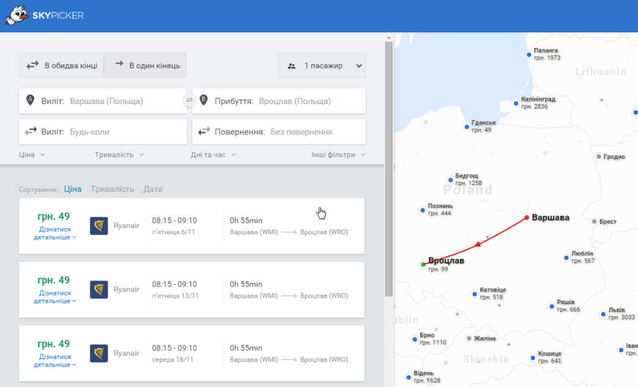Select Познань map marker dot
The width and height of the screenshot is (638, 387).
pyautogui.click(x=422, y=211)
